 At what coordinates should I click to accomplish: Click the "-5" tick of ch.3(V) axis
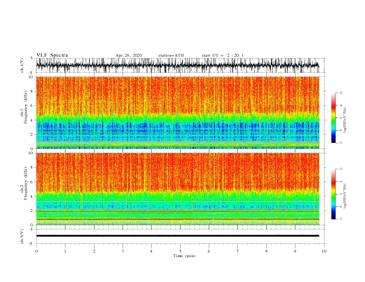(x=31, y=244)
